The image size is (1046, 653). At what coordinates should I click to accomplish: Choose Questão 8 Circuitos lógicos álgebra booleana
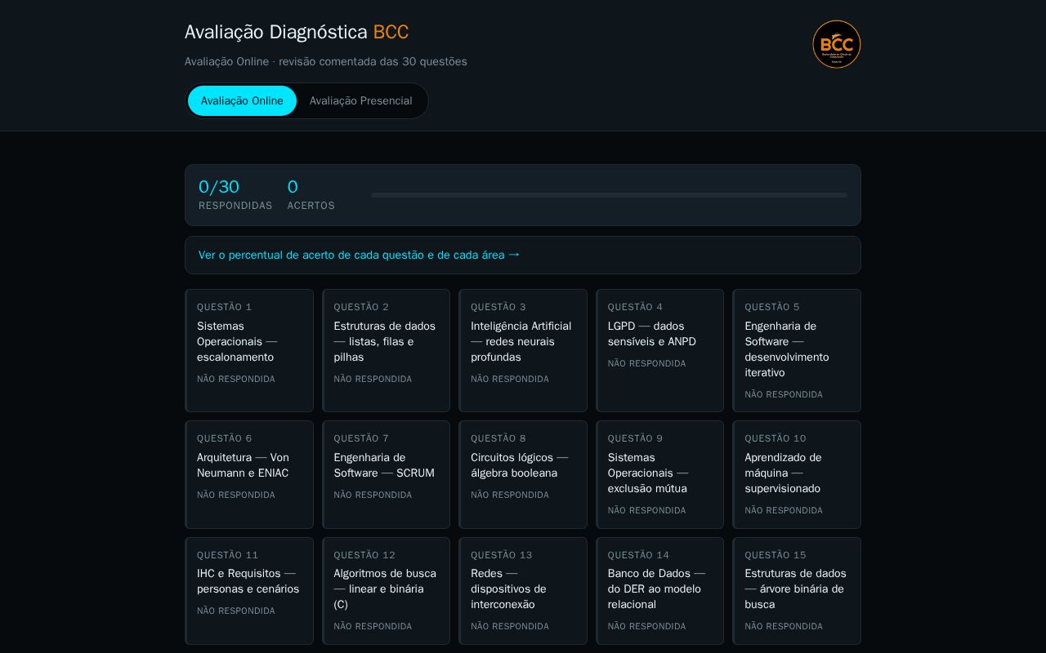pyautogui.click(x=523, y=474)
